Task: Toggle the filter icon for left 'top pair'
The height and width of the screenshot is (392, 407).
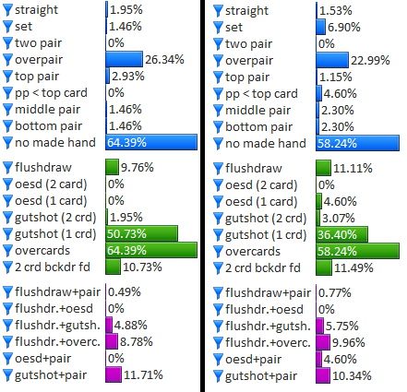Action: pyautogui.click(x=7, y=77)
